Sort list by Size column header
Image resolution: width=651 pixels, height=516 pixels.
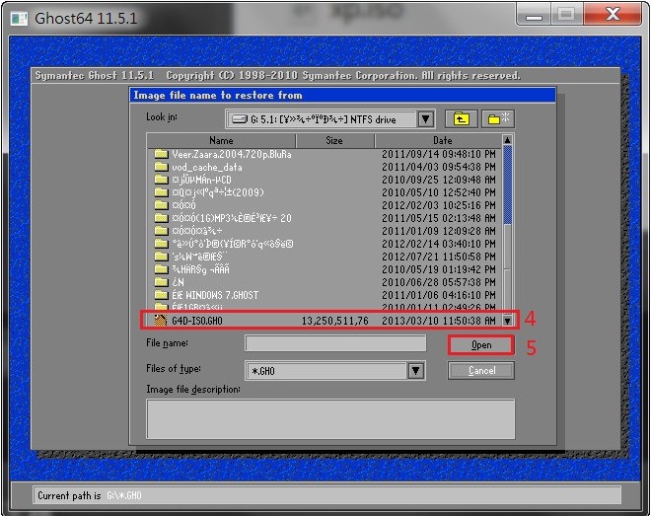[334, 141]
